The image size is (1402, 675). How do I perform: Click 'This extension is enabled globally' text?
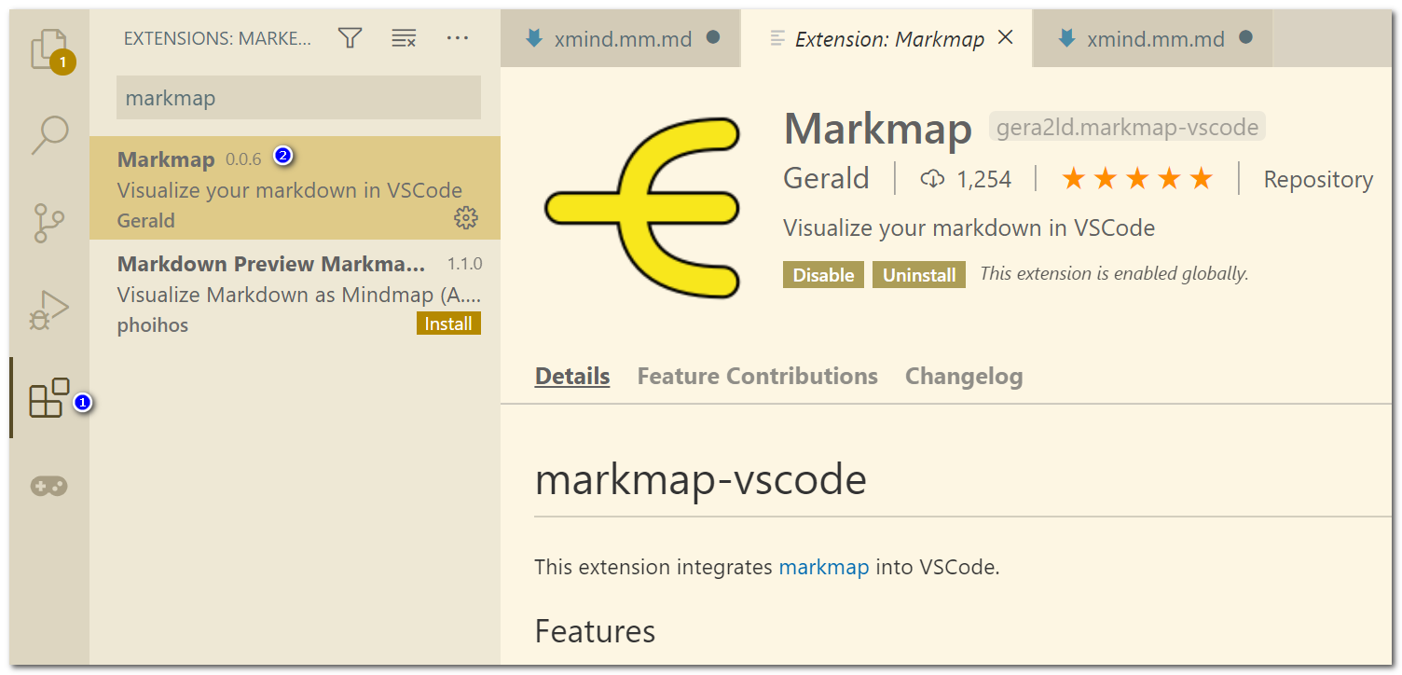pyautogui.click(x=1114, y=273)
